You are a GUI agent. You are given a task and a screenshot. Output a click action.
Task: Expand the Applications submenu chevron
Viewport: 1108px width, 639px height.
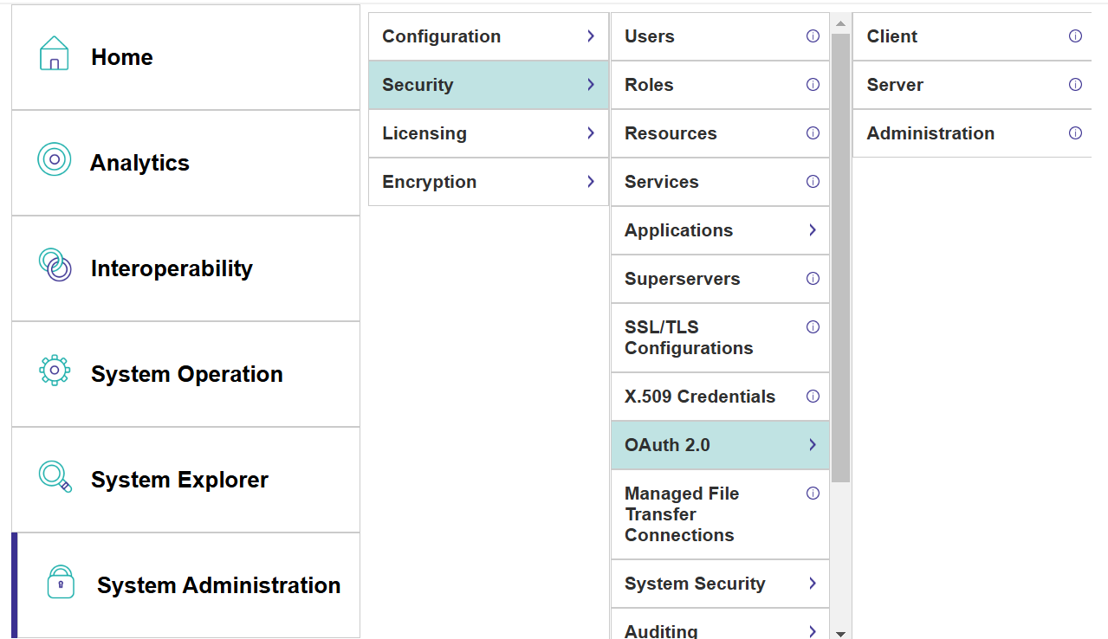coord(813,230)
